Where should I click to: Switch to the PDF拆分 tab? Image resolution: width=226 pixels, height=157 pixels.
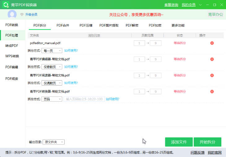(x=40, y=25)
